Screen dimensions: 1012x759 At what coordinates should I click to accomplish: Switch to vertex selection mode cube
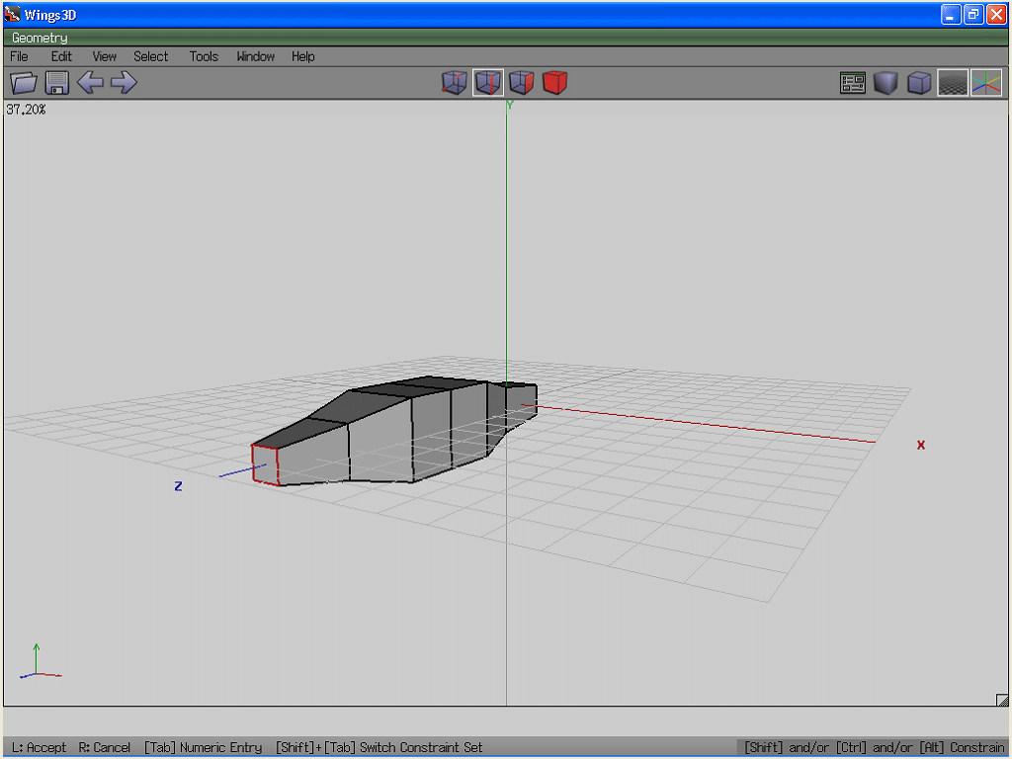455,83
